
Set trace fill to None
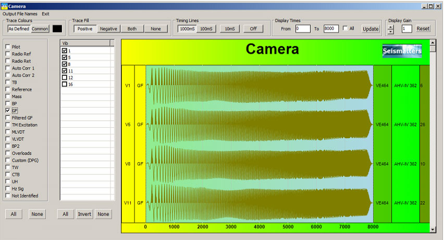point(156,29)
